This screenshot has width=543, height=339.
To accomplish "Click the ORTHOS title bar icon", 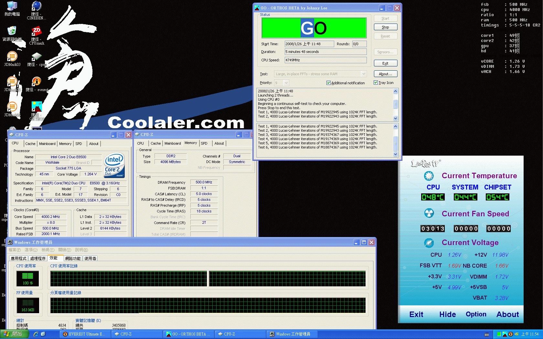I will point(257,8).
